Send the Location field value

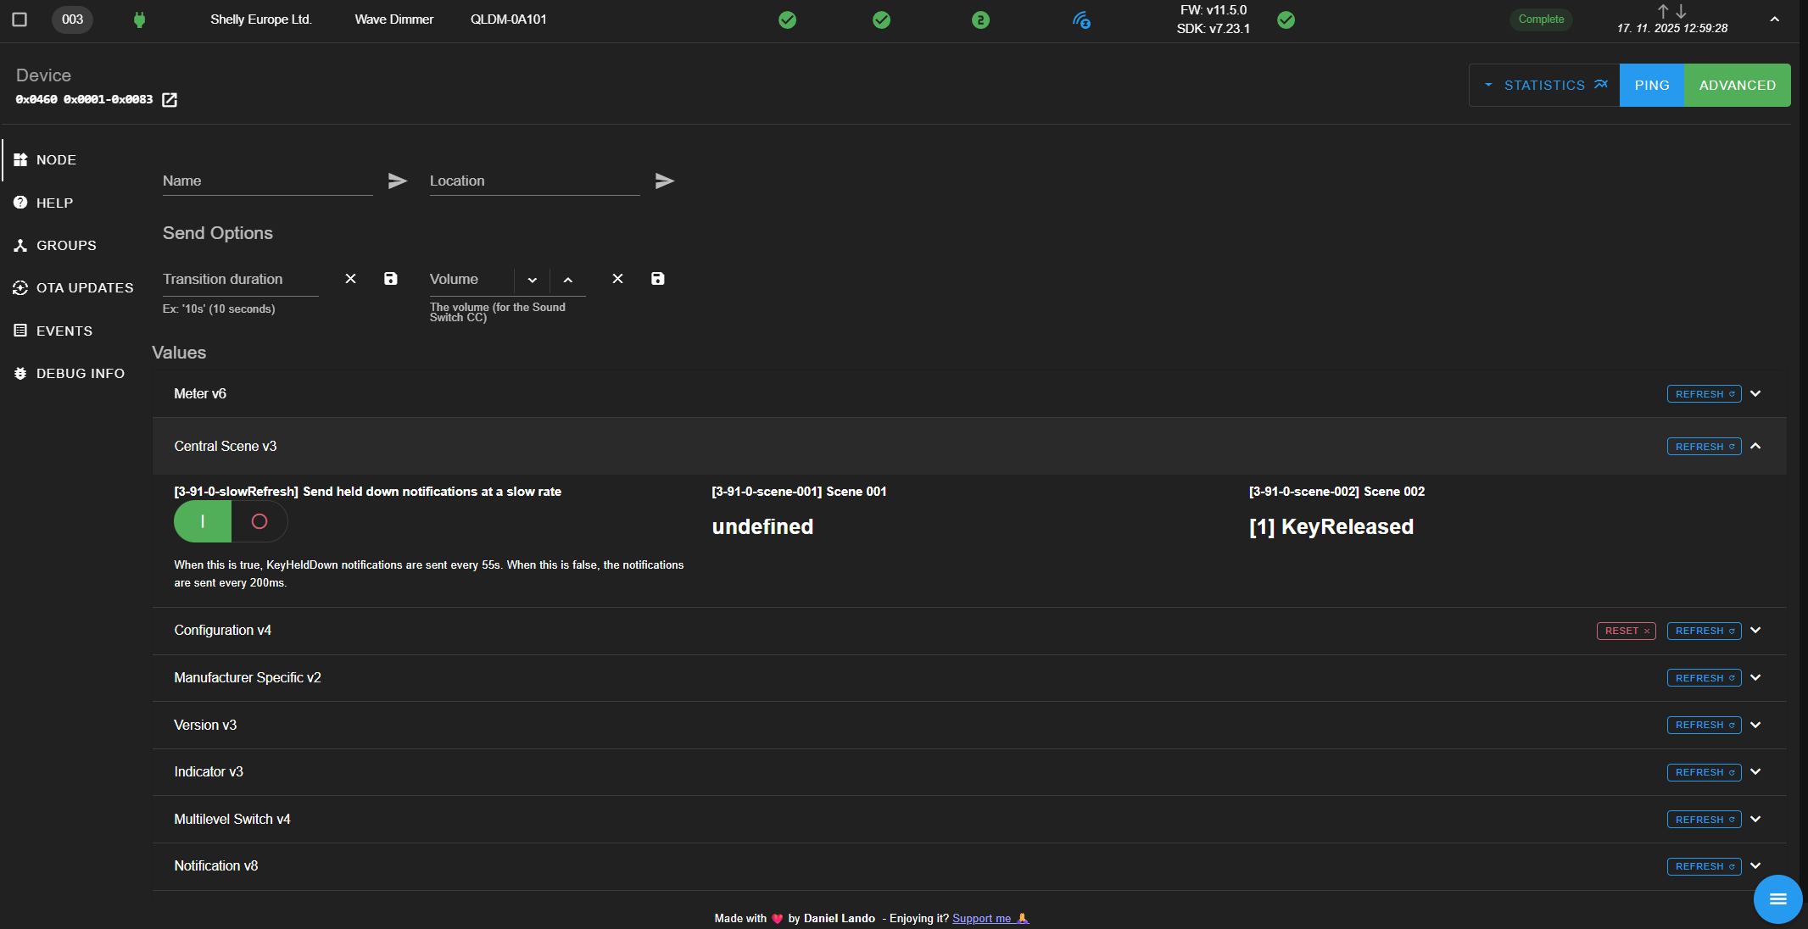click(x=664, y=181)
